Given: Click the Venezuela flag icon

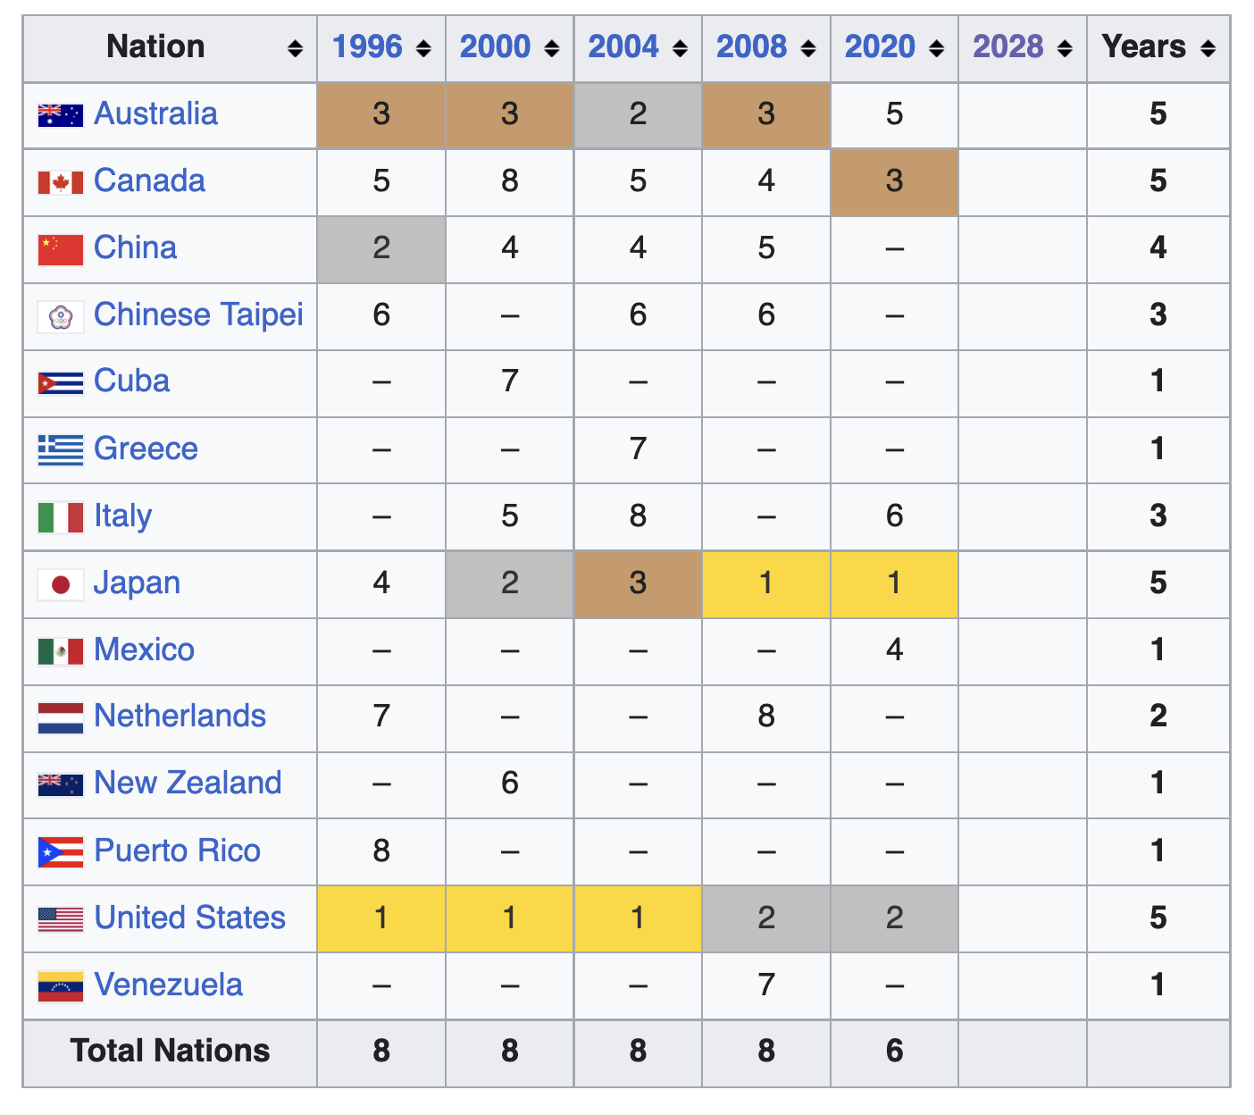Looking at the screenshot, I should pos(61,986).
